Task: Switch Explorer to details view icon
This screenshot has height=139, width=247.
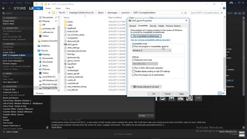Action: (220, 93)
